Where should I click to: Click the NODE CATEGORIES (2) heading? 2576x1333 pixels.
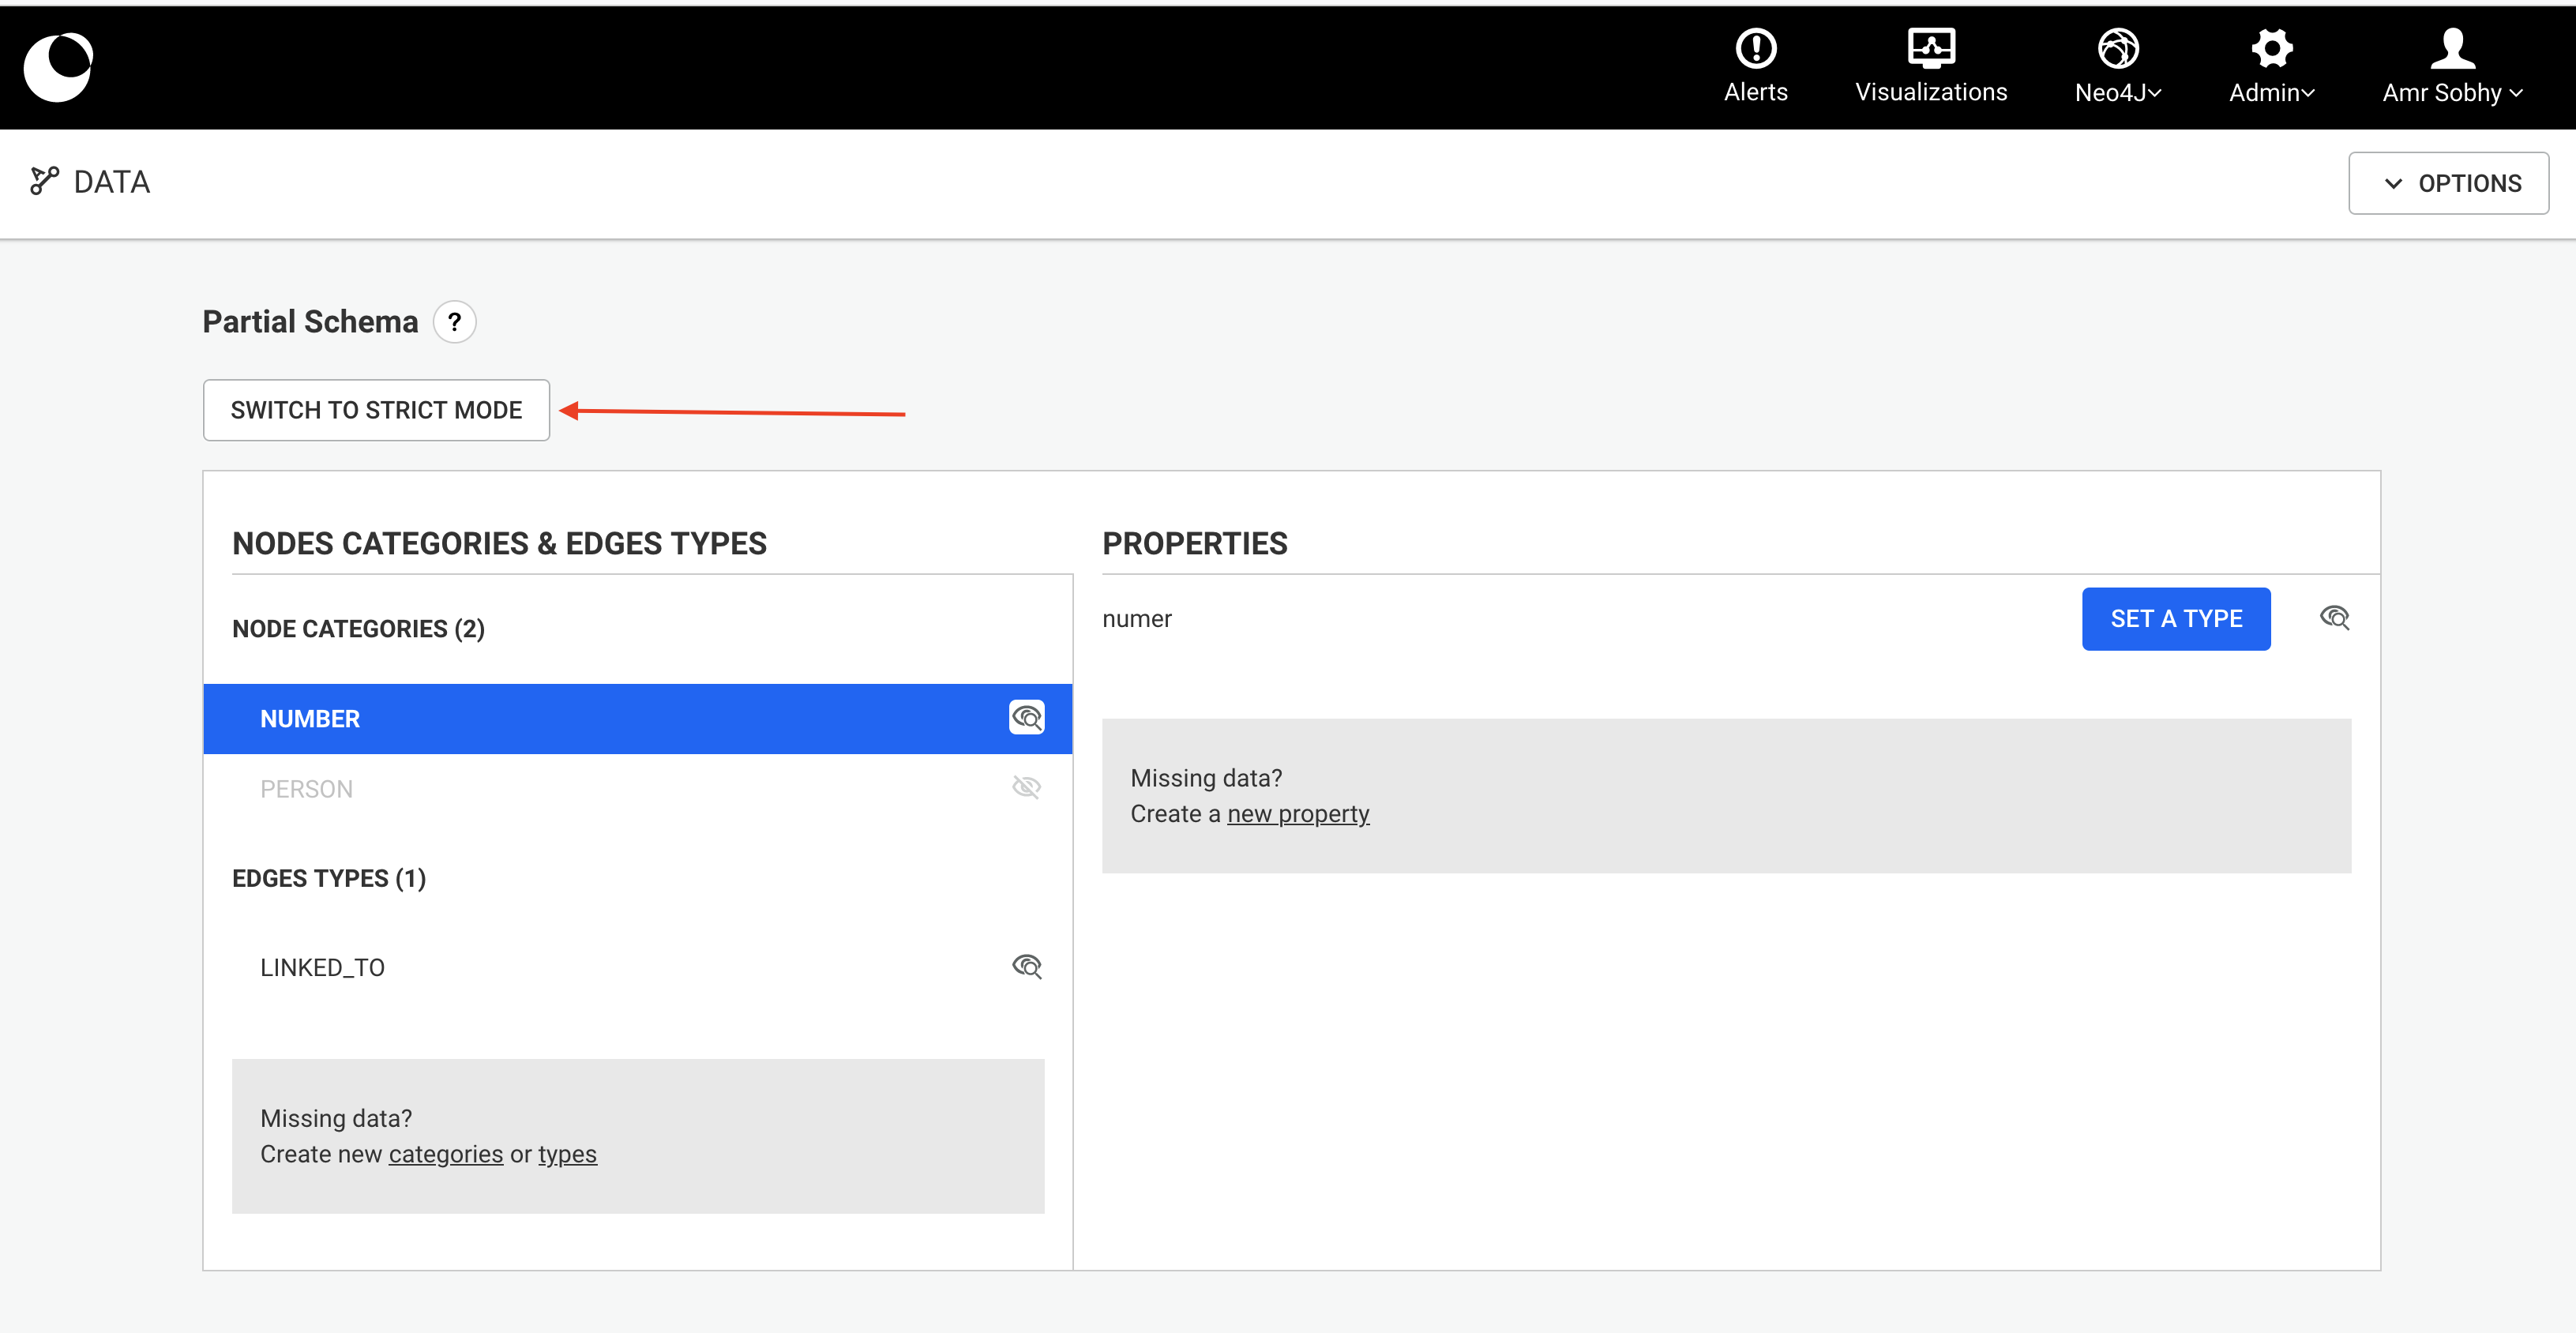click(x=358, y=629)
